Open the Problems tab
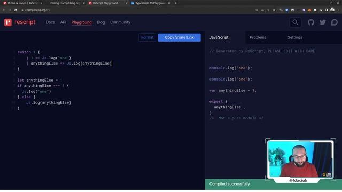The width and height of the screenshot is (342, 192). tap(258, 37)
